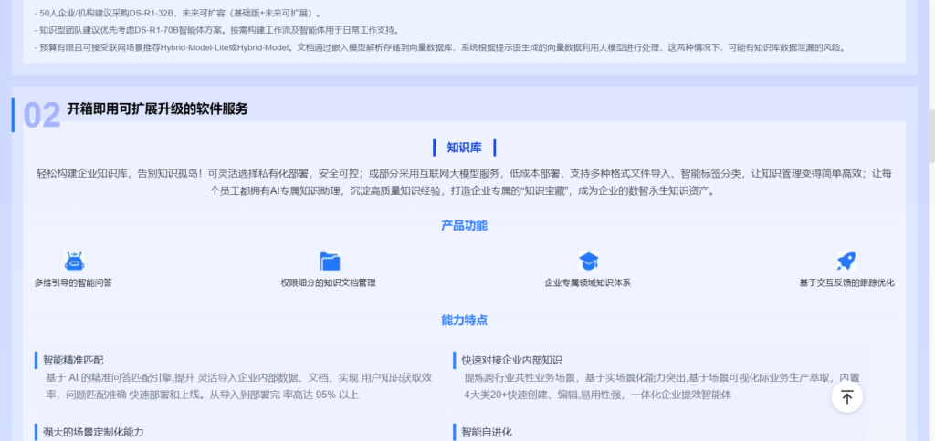Click the 开箱即用可扩展升级的软件服务 heading
This screenshot has height=441, width=935.
pos(157,109)
